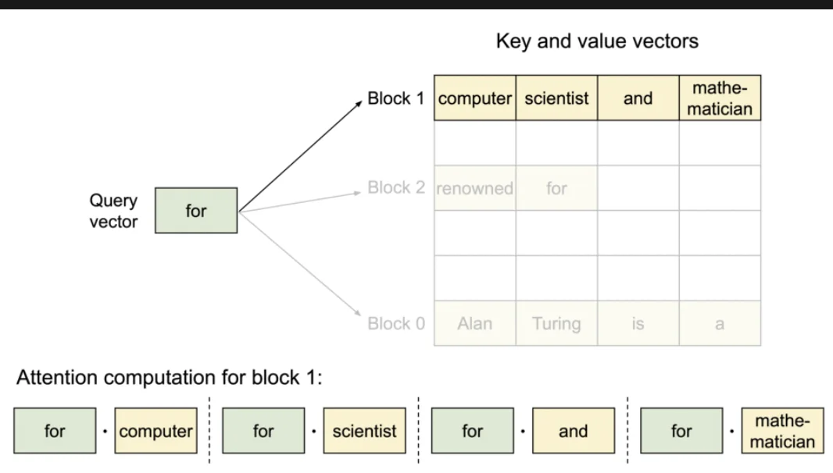The height and width of the screenshot is (473, 833).
Task: Click the "computer" cell in the Block 1 table row
Action: [x=475, y=98]
